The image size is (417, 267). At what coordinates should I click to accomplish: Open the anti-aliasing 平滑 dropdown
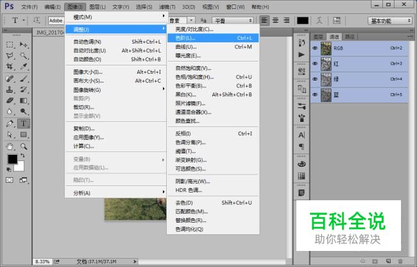click(x=232, y=21)
